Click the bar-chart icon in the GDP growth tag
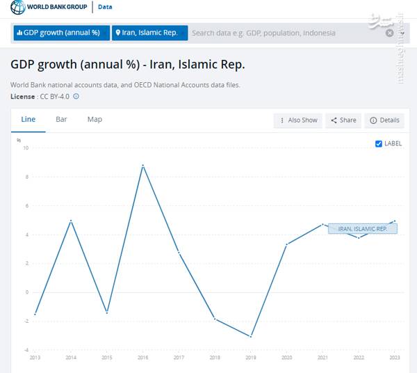Image resolution: width=417 pixels, height=373 pixels. point(19,33)
